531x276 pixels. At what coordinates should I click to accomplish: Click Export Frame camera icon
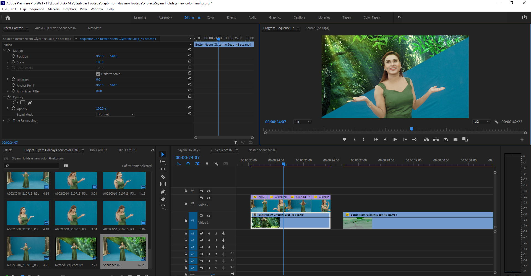pyautogui.click(x=455, y=140)
